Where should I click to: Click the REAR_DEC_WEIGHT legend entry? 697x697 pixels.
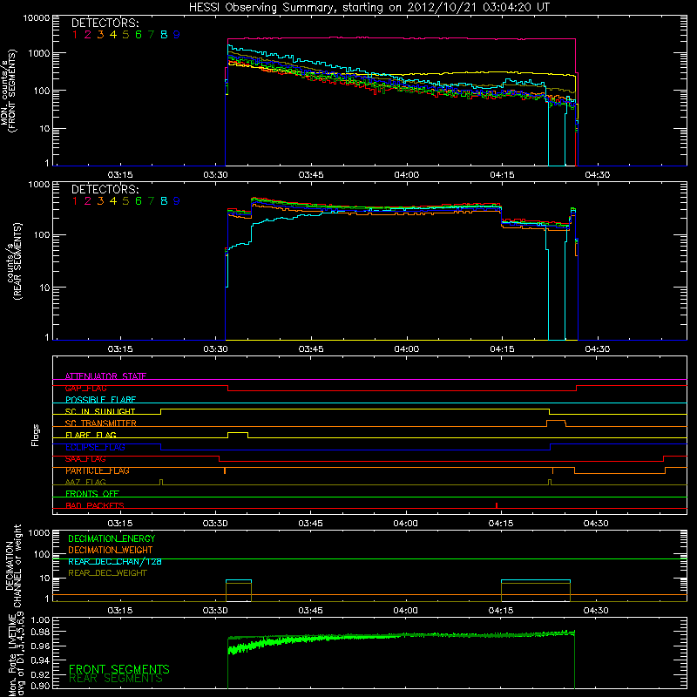(107, 573)
